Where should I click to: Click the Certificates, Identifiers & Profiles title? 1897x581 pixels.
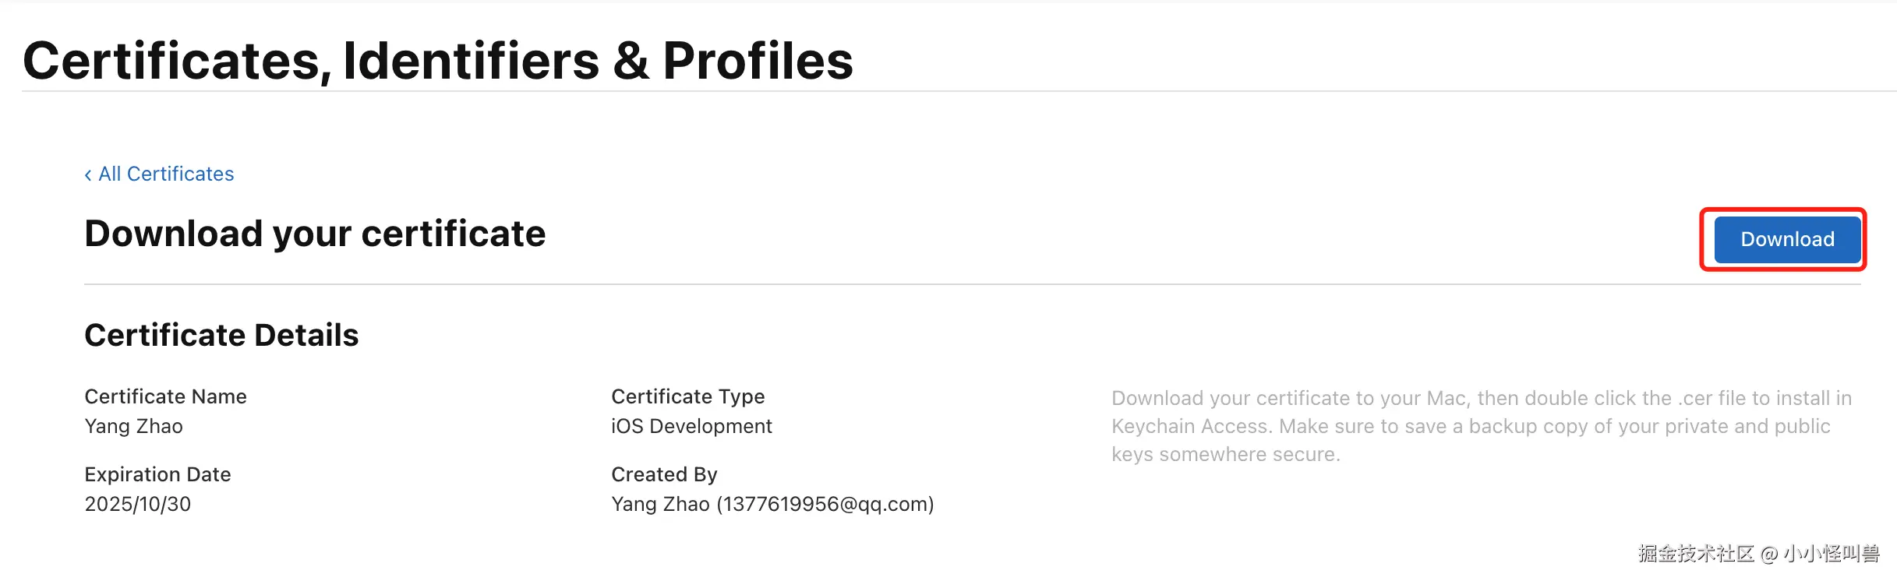click(x=438, y=61)
